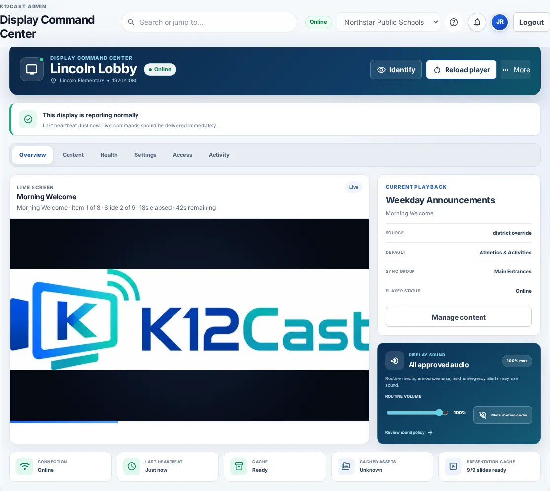Reload the player
This screenshot has height=491, width=550.
461,70
